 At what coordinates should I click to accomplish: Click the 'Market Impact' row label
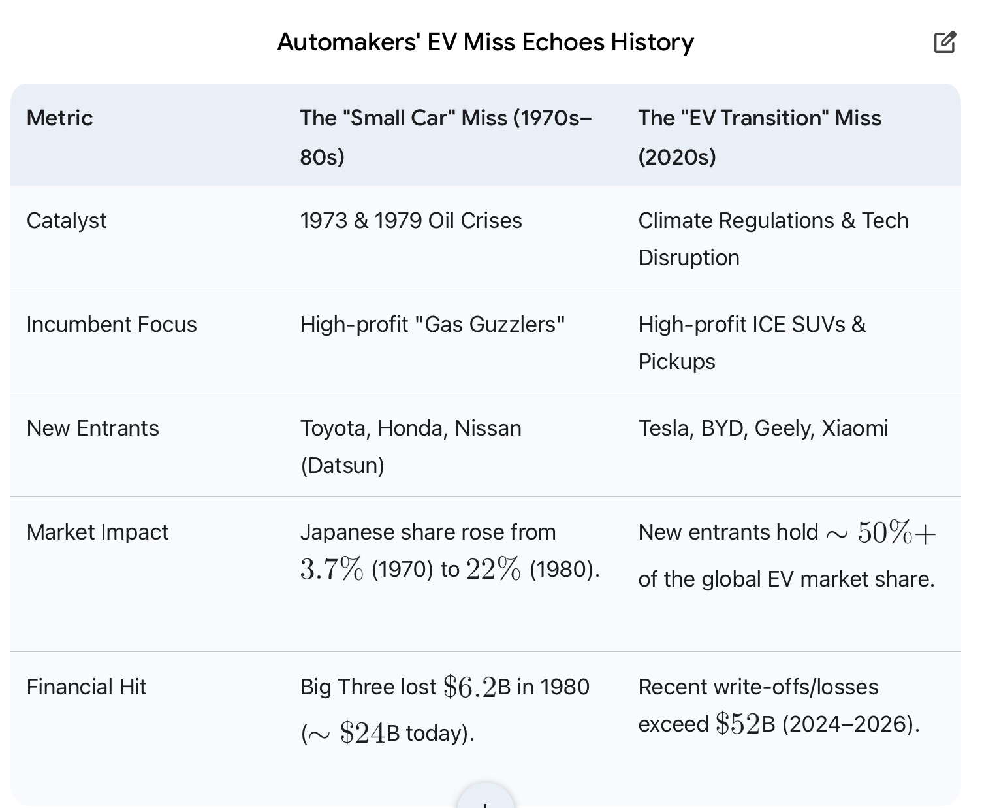point(97,532)
